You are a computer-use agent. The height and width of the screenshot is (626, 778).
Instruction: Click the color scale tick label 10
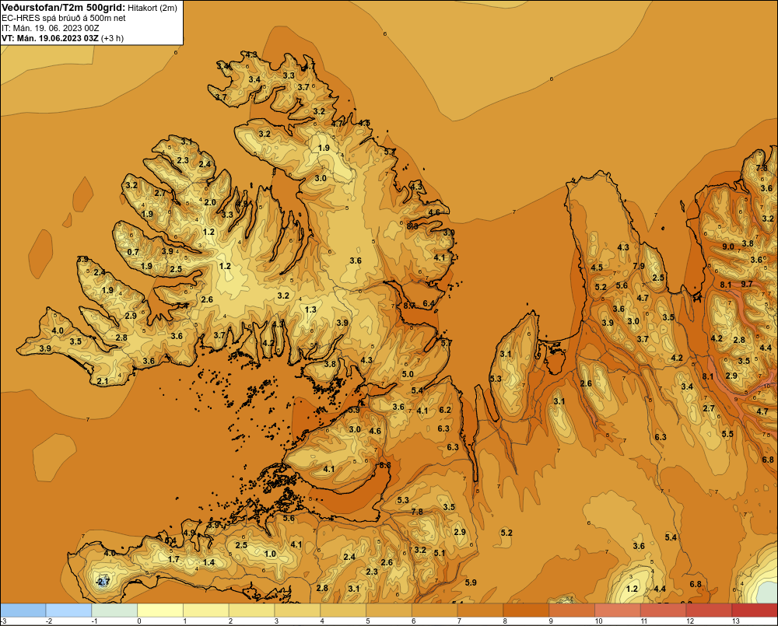coord(598,621)
